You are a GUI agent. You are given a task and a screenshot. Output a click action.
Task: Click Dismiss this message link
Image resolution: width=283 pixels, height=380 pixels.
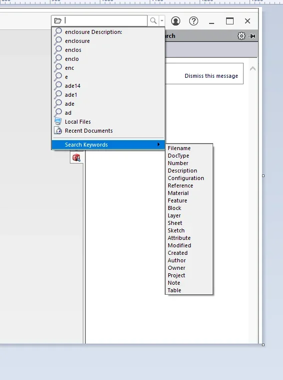click(x=211, y=76)
